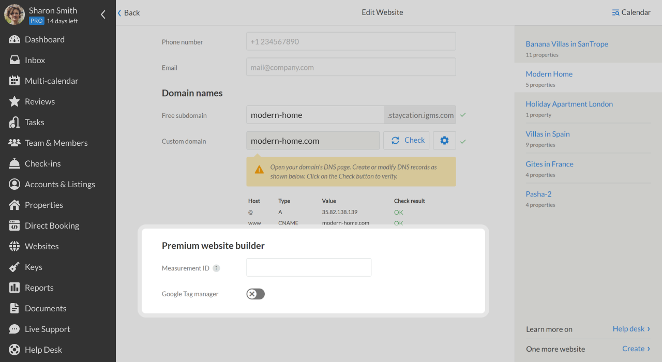The width and height of the screenshot is (662, 362).
Task: Click the PRO plan badge
Action: click(x=36, y=21)
